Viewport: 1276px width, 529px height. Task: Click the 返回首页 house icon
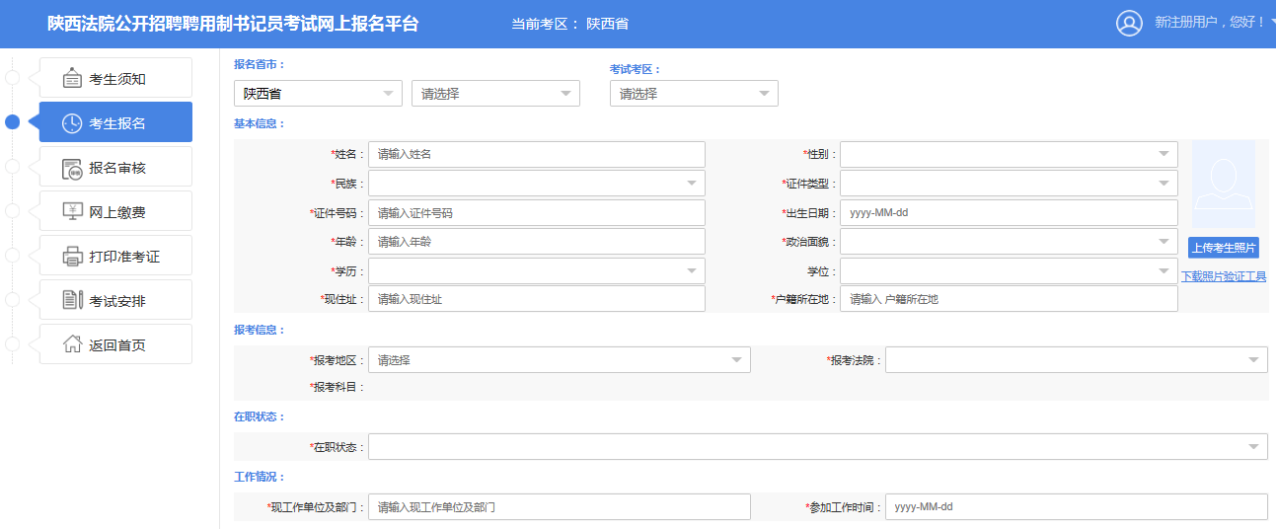click(72, 344)
